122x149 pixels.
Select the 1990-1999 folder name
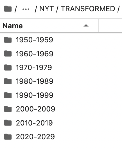coord(34,95)
